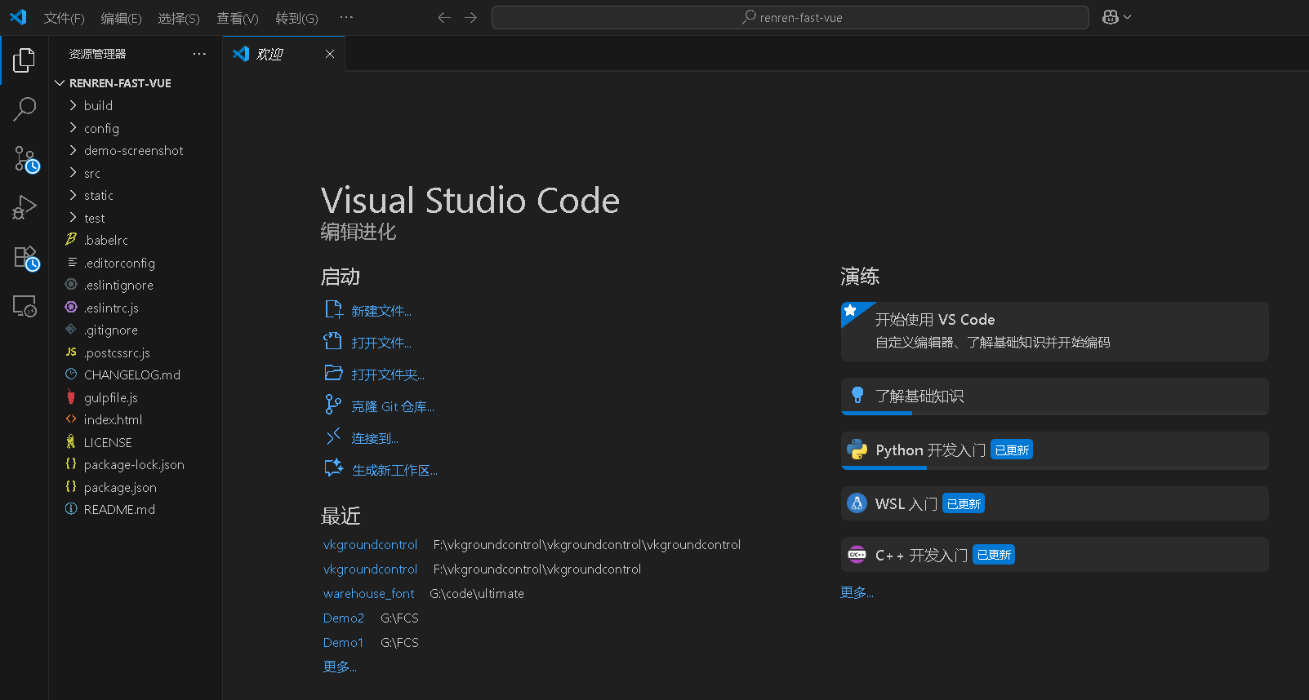This screenshot has height=700, width=1309.
Task: Click the lightbulb icon for 了解基础知识
Action: pos(857,395)
